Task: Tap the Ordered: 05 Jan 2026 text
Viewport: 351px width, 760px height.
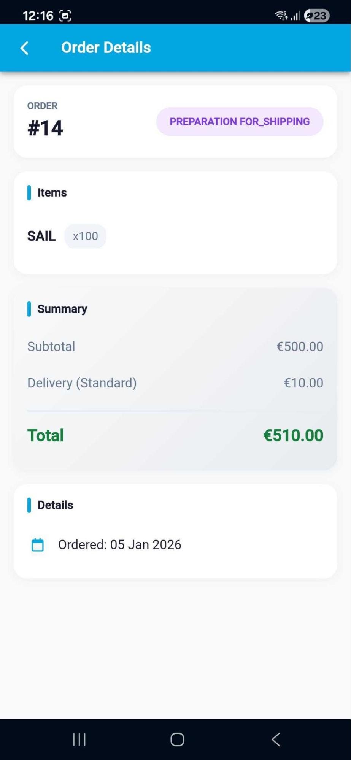Action: coord(120,544)
